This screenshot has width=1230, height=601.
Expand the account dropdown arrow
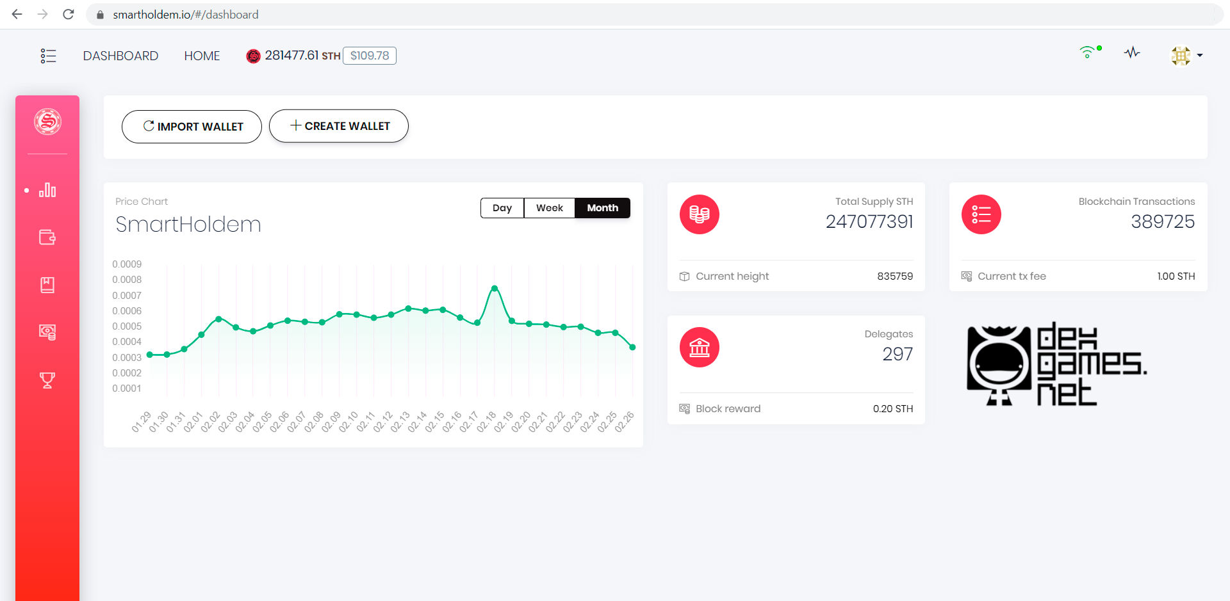tap(1200, 56)
